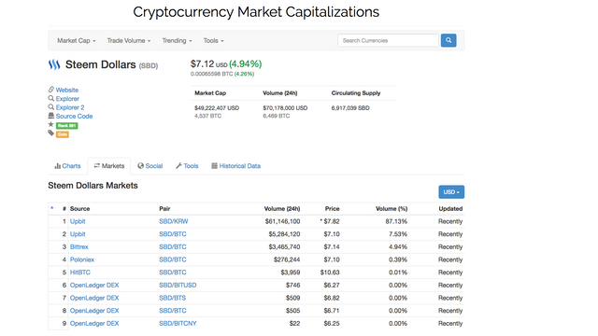The width and height of the screenshot is (598, 336).
Task: Click the Cryptocurrency Market Capitalizations title
Action: point(256,12)
